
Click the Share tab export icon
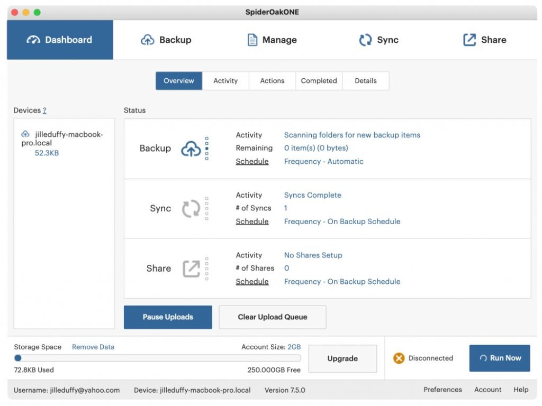click(x=469, y=40)
